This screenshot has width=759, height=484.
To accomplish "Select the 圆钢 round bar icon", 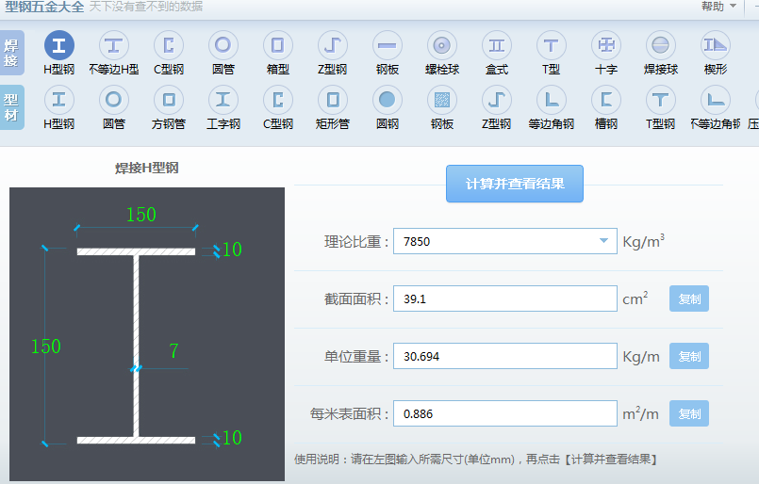I will [x=388, y=100].
